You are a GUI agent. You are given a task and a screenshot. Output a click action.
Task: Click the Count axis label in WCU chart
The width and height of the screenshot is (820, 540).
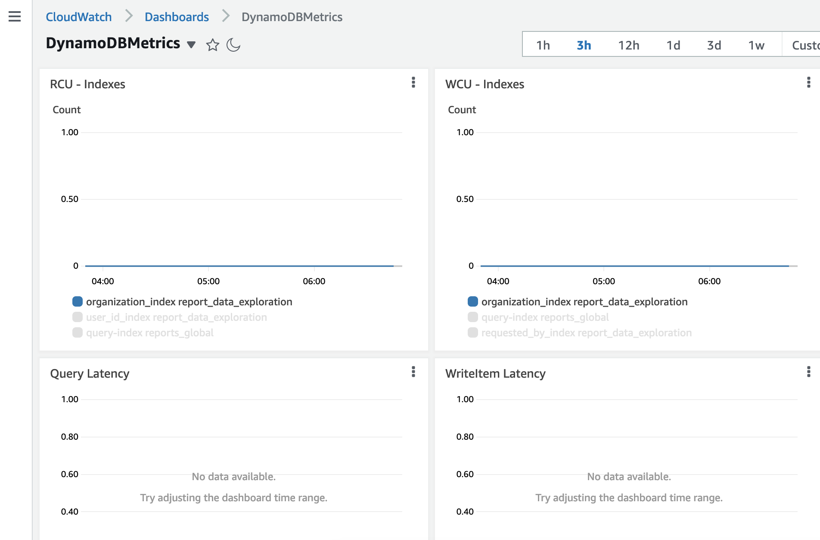pos(462,110)
